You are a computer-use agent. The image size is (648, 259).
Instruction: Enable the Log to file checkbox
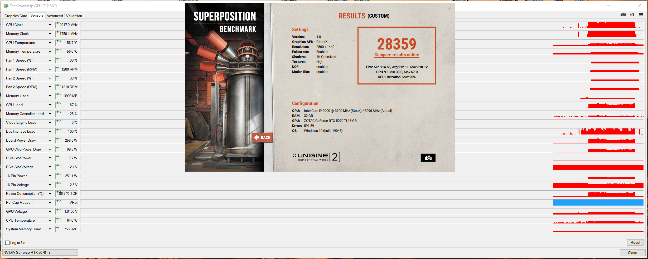coord(7,243)
